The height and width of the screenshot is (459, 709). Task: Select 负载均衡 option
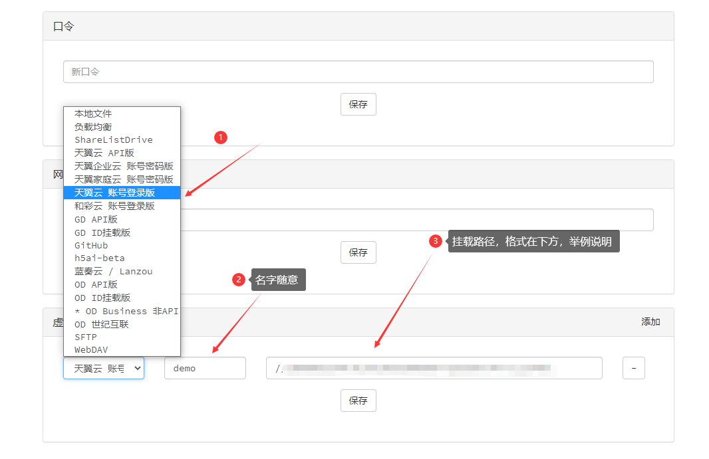tap(122, 127)
